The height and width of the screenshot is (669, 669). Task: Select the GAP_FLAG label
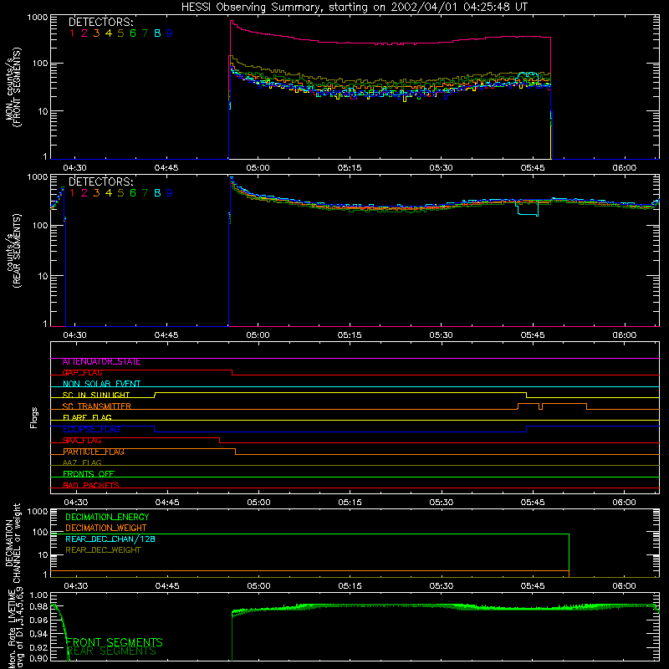(x=82, y=373)
